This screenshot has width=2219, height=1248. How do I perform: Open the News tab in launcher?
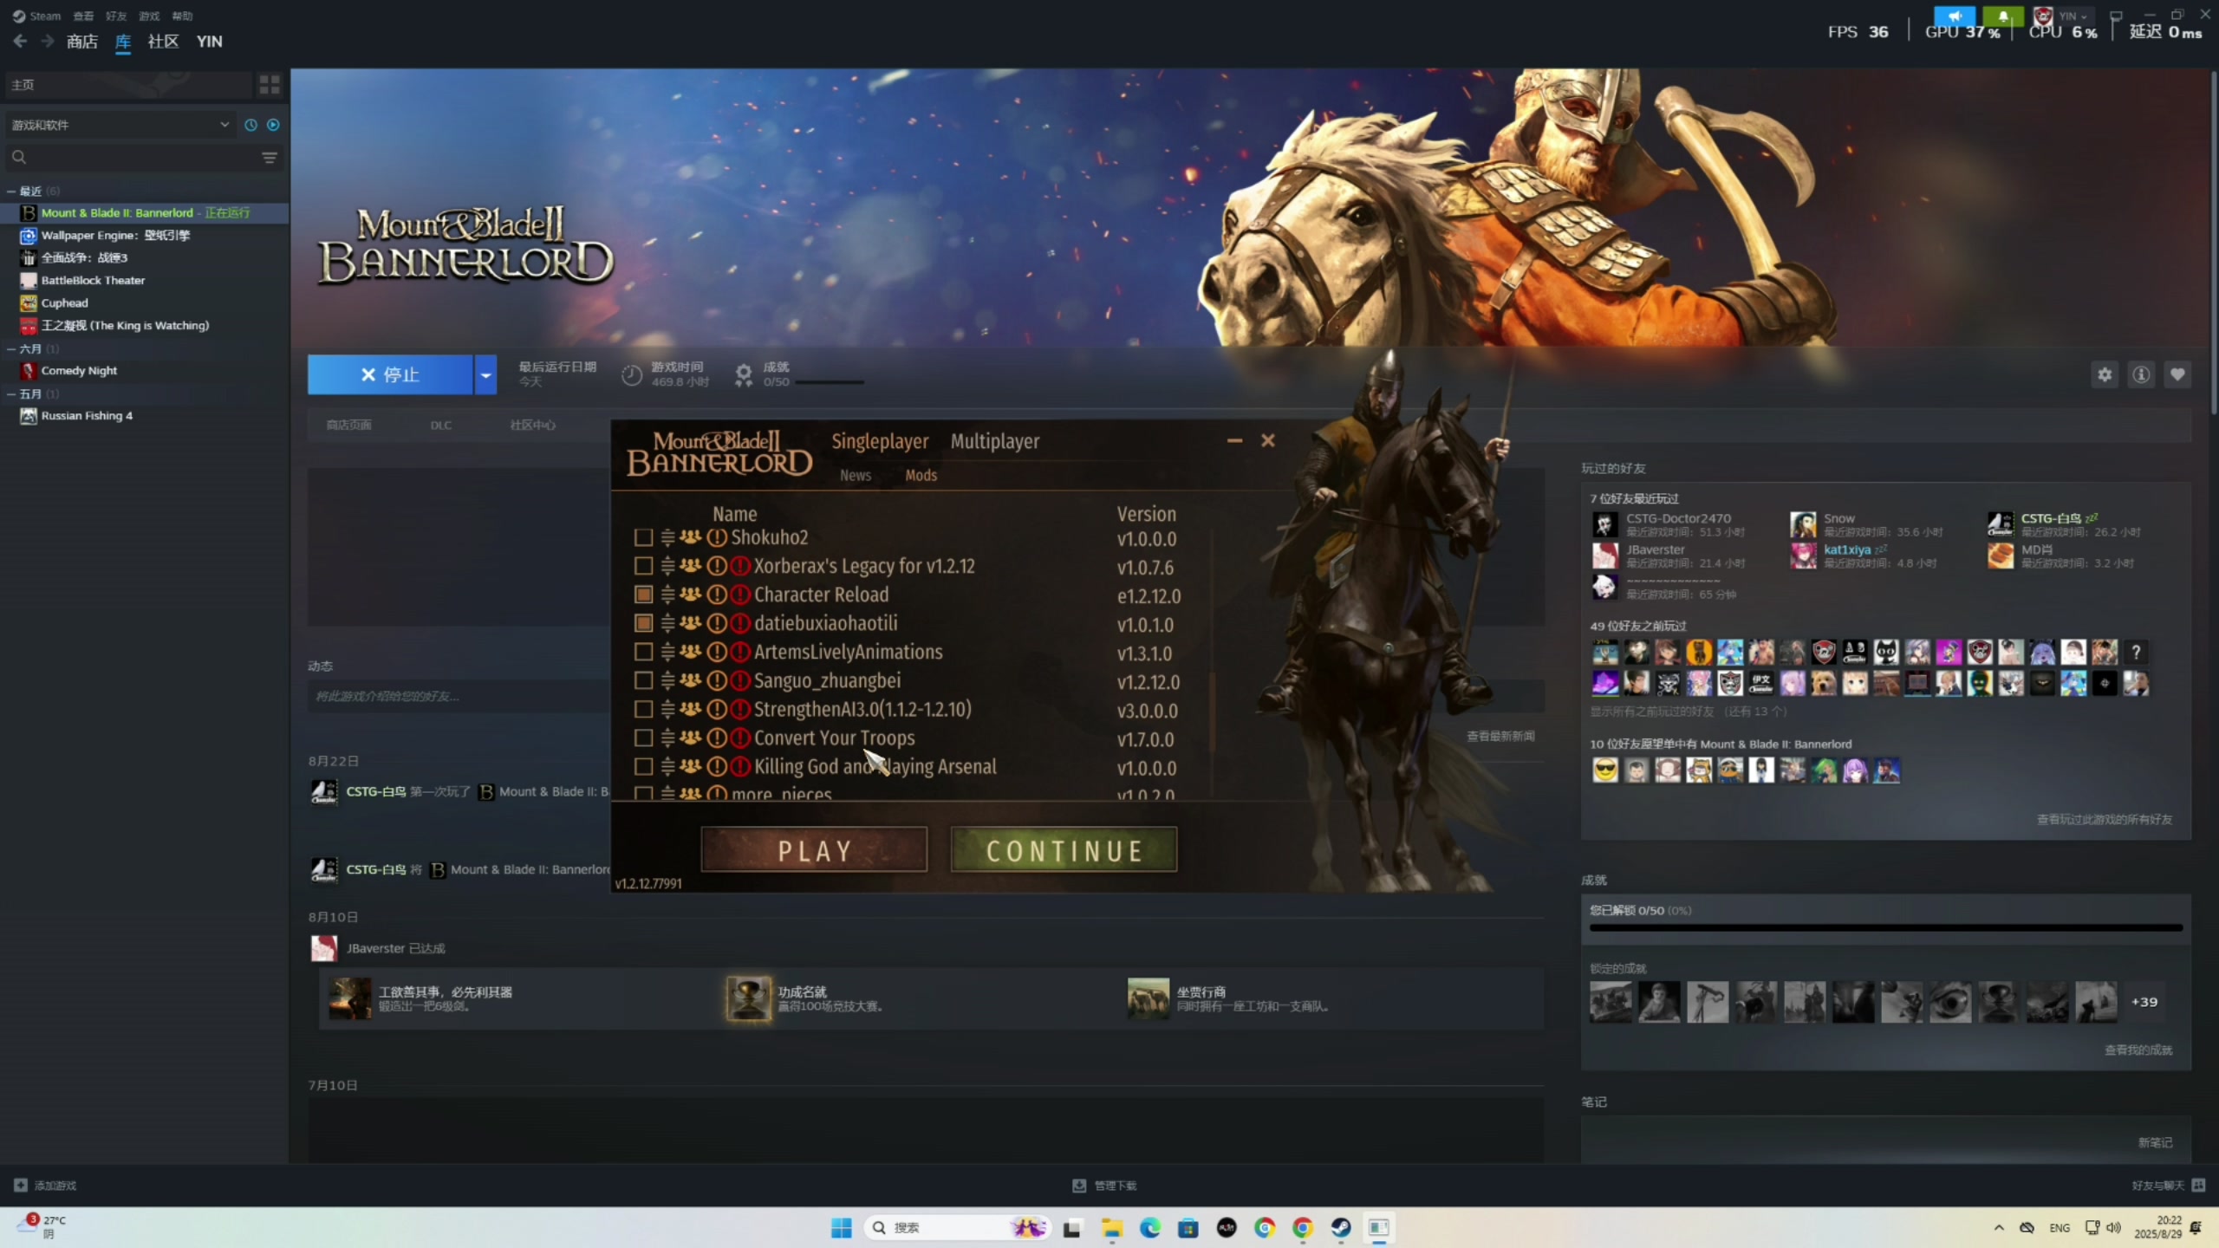tap(856, 475)
